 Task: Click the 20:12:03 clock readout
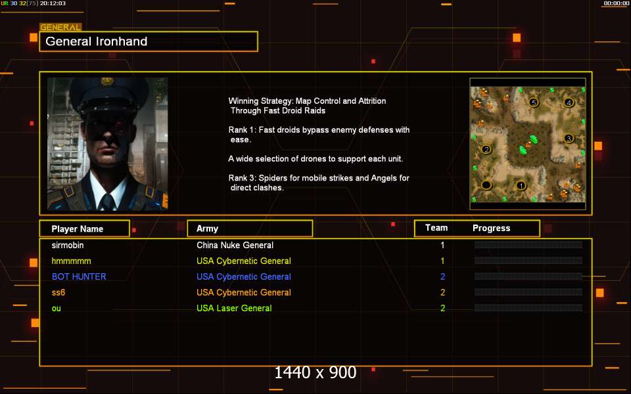tap(53, 3)
